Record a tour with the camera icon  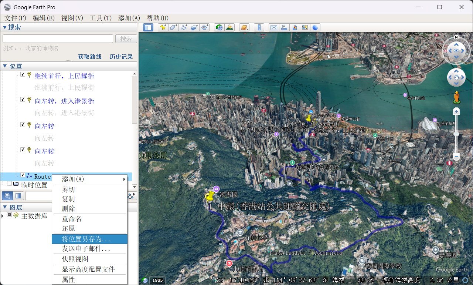coord(205,27)
